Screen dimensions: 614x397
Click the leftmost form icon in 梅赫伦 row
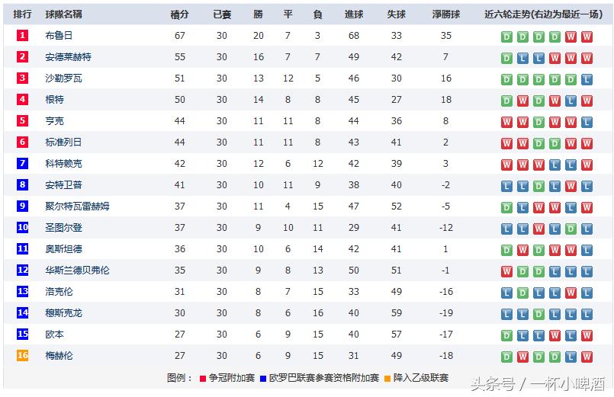point(506,357)
